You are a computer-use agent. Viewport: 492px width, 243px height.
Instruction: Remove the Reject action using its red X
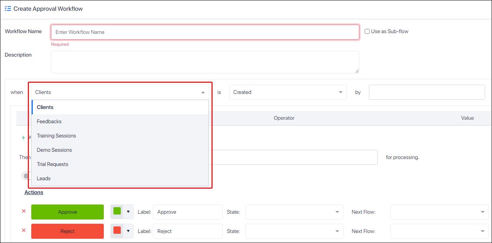(24, 230)
